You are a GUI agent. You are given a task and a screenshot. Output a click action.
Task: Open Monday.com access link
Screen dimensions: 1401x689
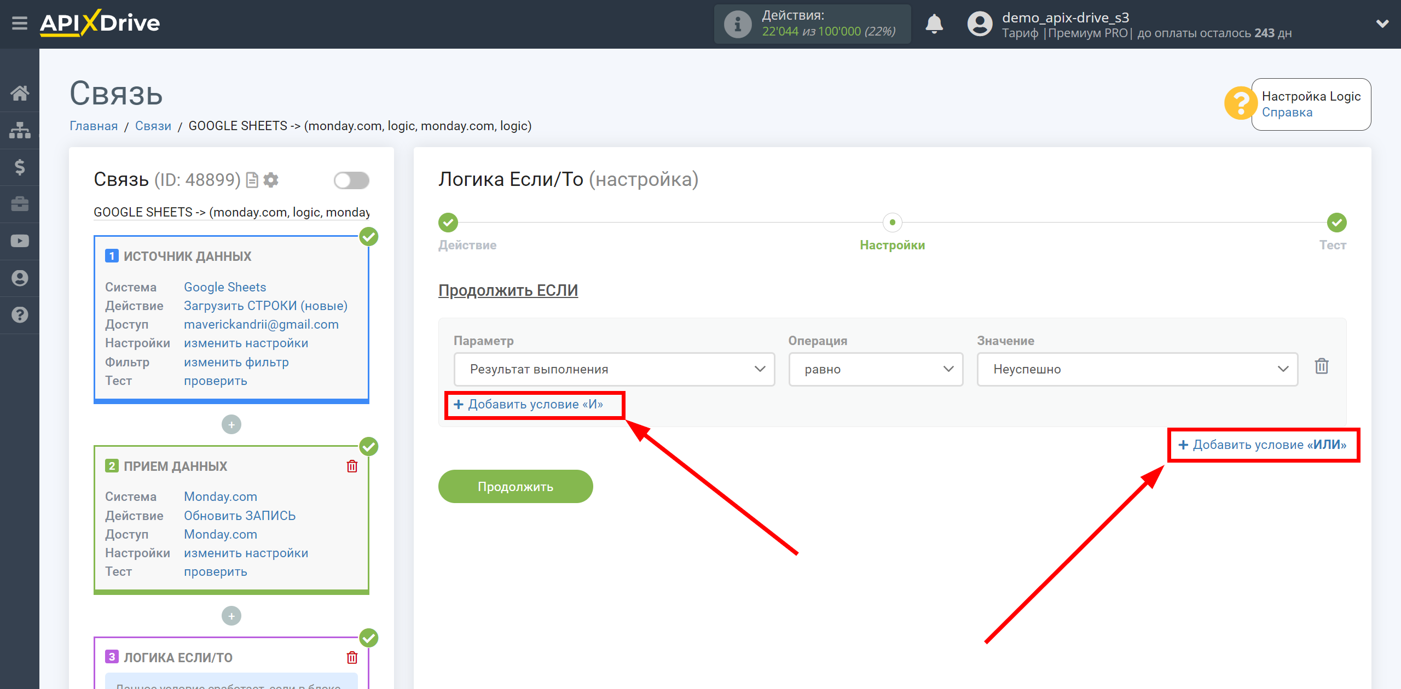tap(220, 534)
